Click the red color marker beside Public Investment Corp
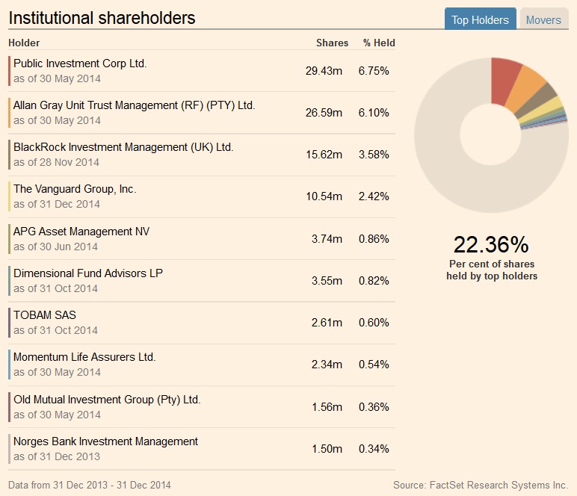This screenshot has height=496, width=577. point(10,71)
